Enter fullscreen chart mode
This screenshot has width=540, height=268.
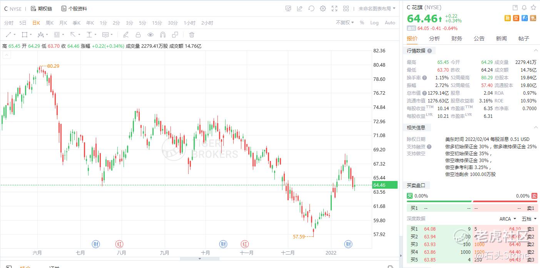(x=334, y=8)
